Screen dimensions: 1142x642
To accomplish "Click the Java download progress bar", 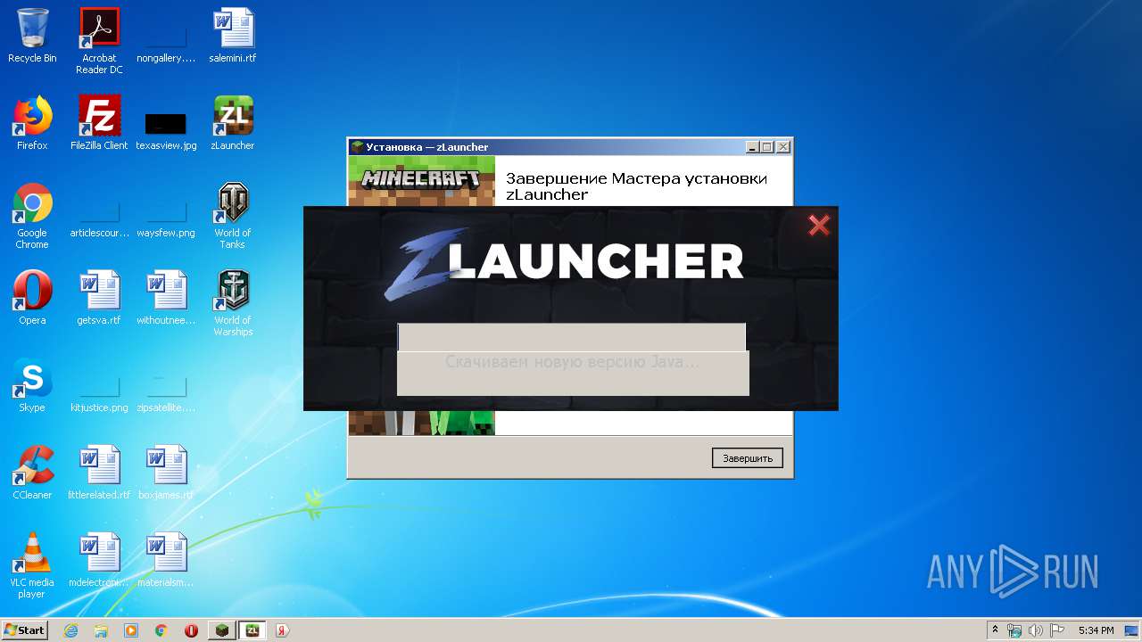I will tap(571, 337).
